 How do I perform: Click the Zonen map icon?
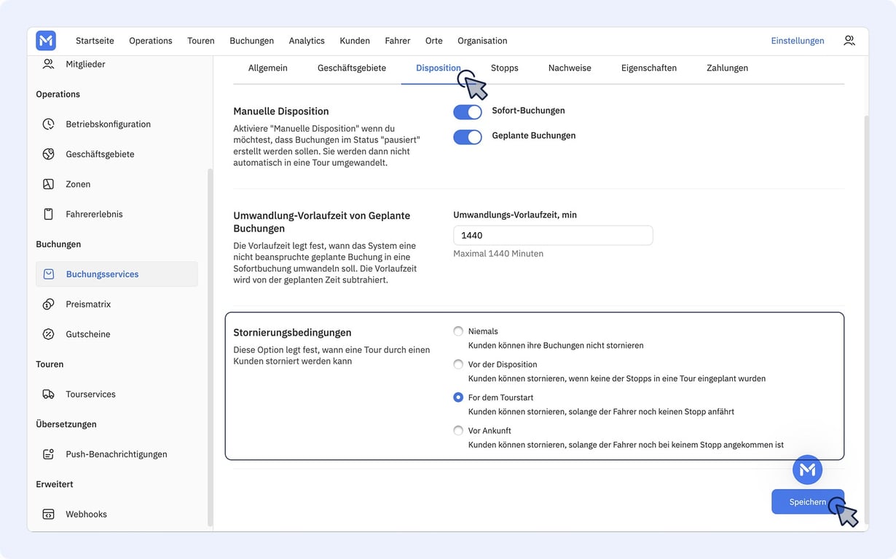click(x=48, y=184)
